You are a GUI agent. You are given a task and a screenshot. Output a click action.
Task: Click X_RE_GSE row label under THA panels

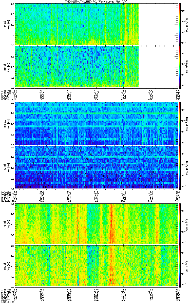tap(6, 91)
